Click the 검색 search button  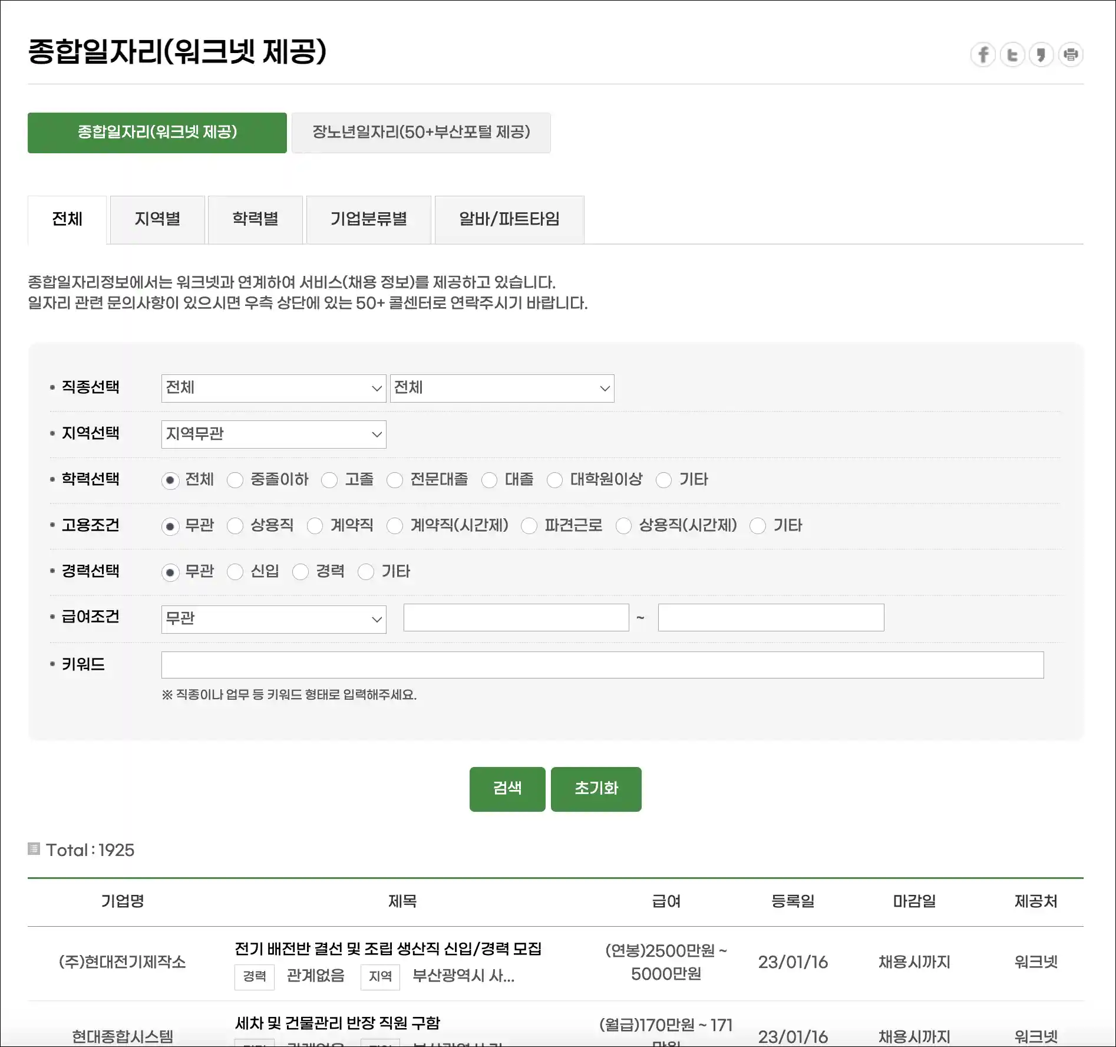tap(507, 789)
